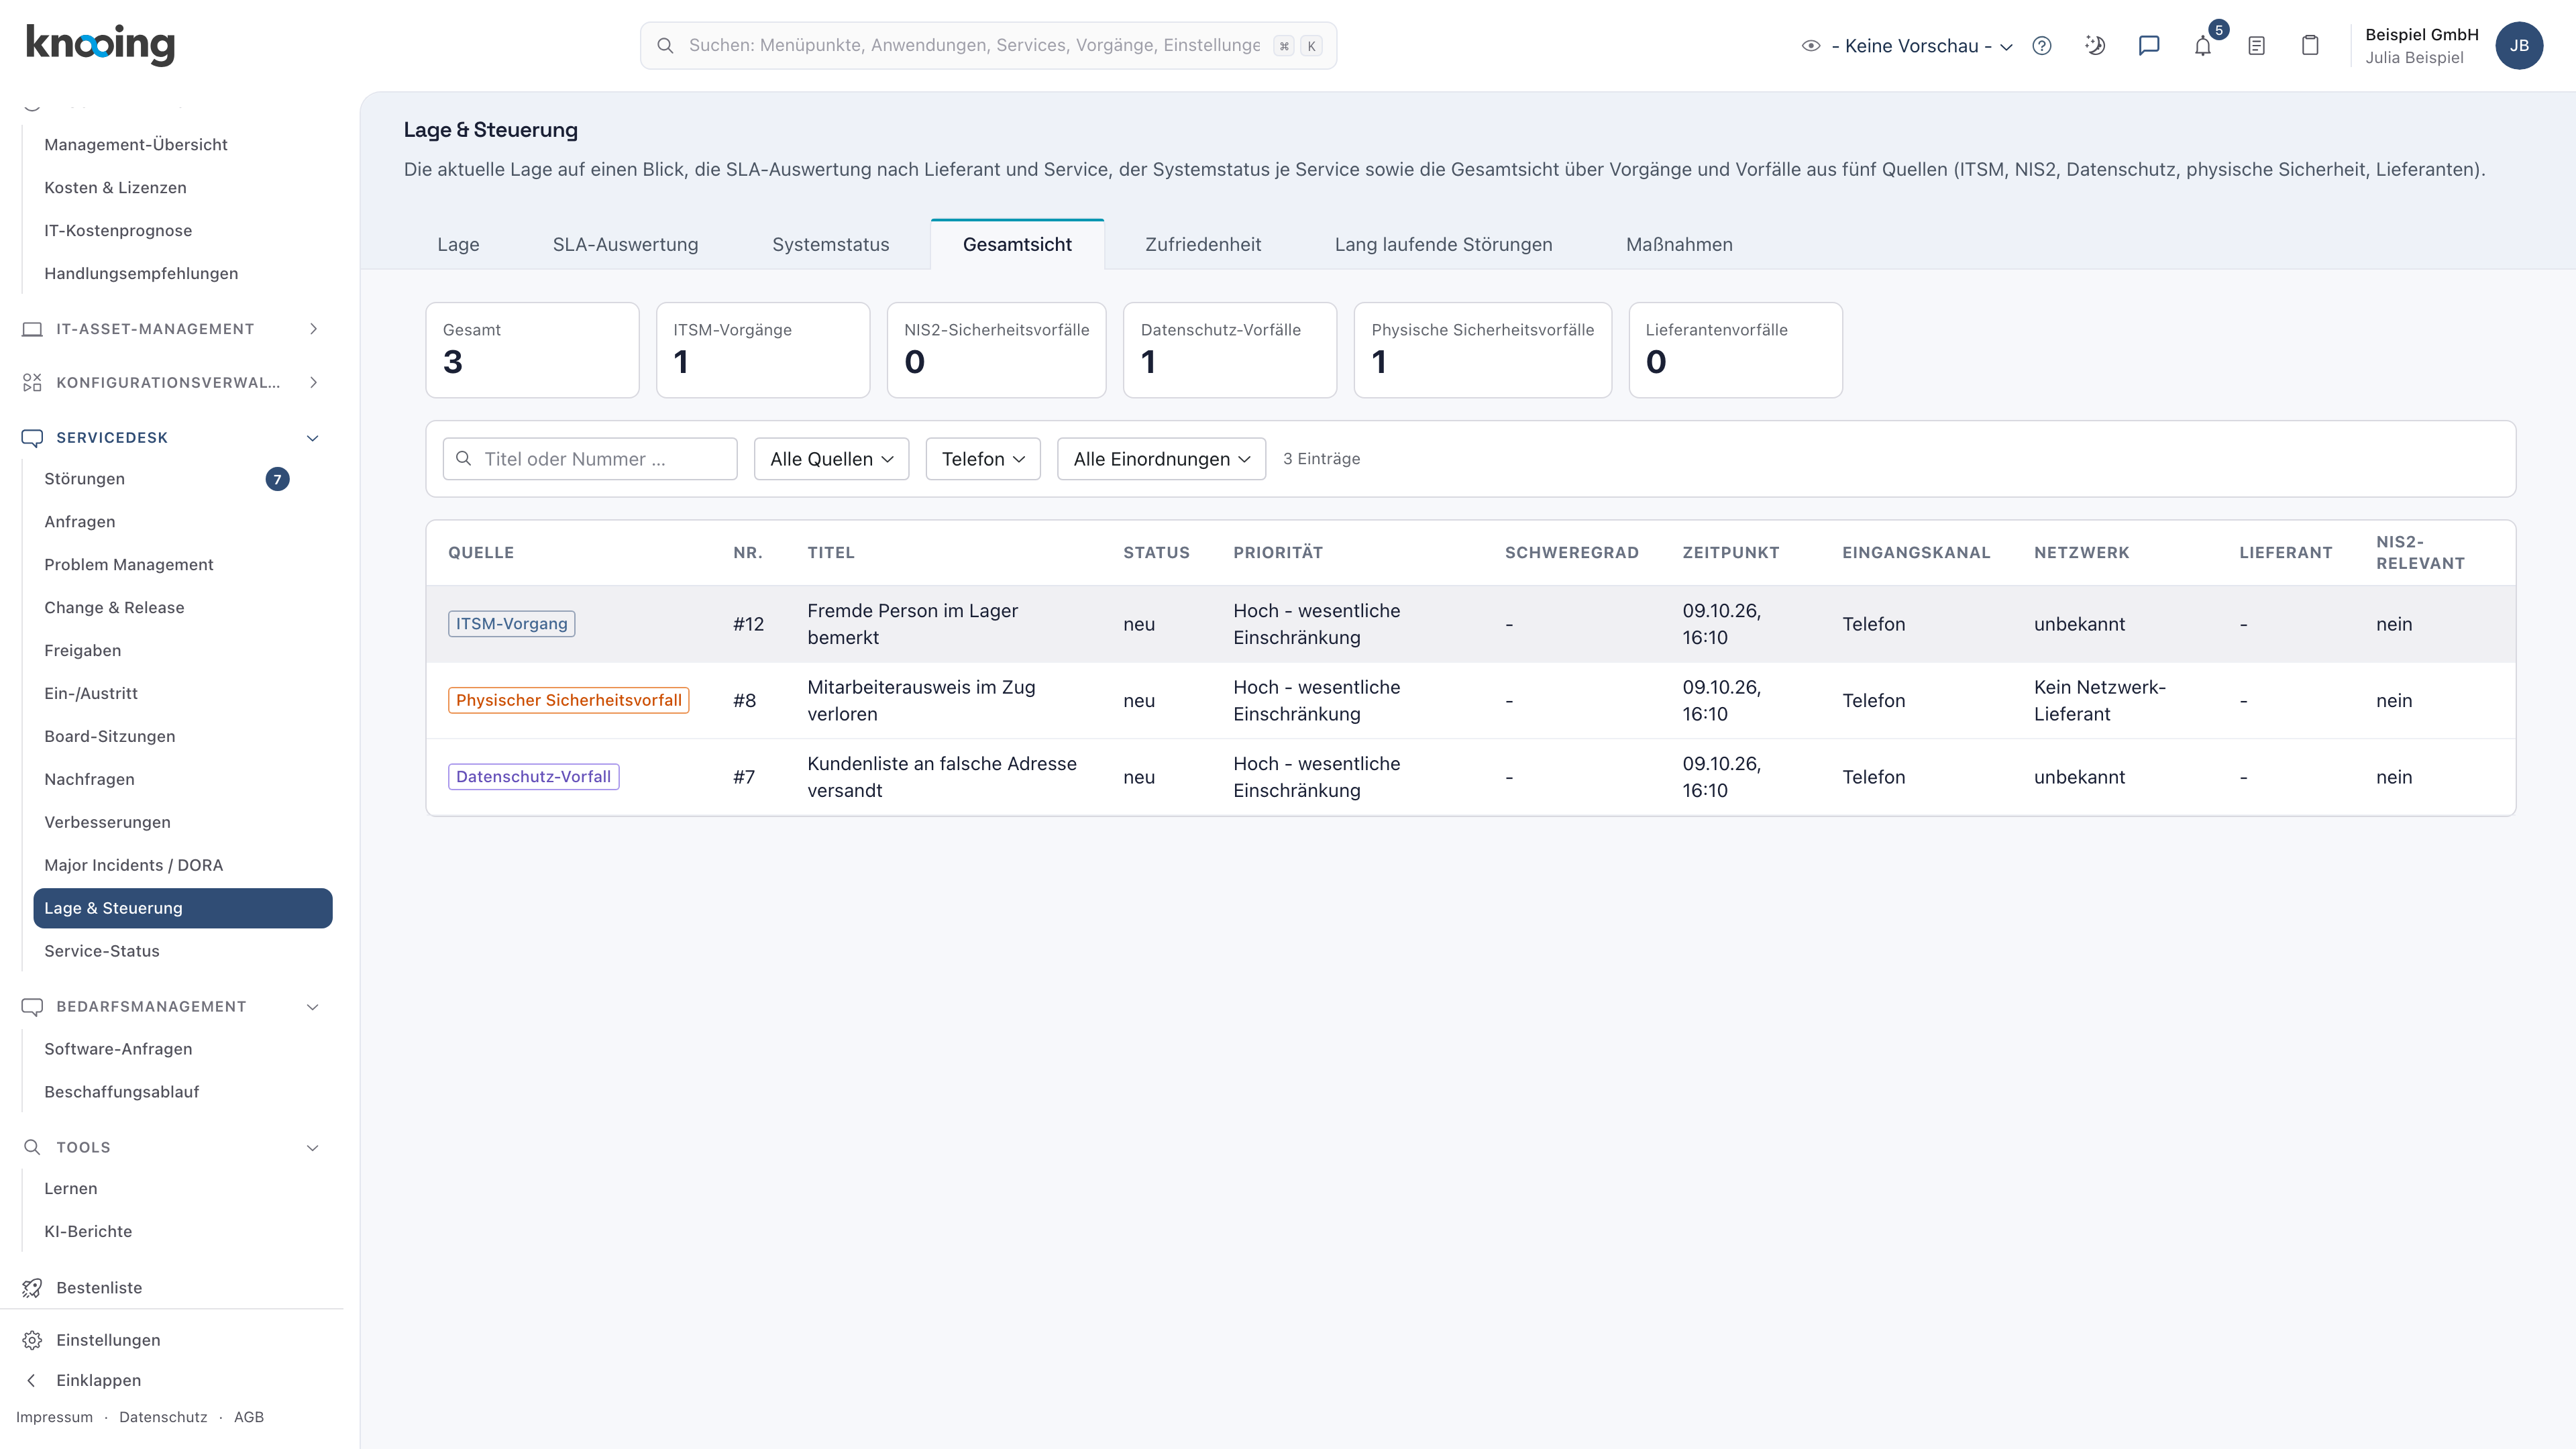Focus the global Suchen search bar
This screenshot has height=1449, width=2576.
[988, 46]
